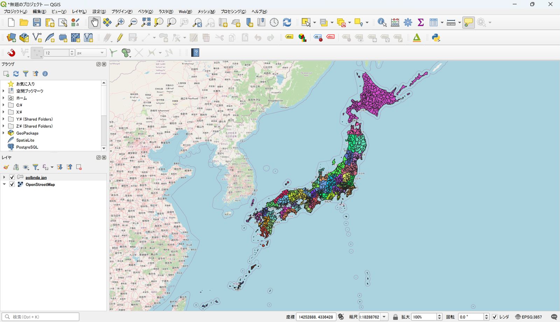Expand the GeoPackage browser item
This screenshot has width=560, height=322.
click(x=3, y=133)
